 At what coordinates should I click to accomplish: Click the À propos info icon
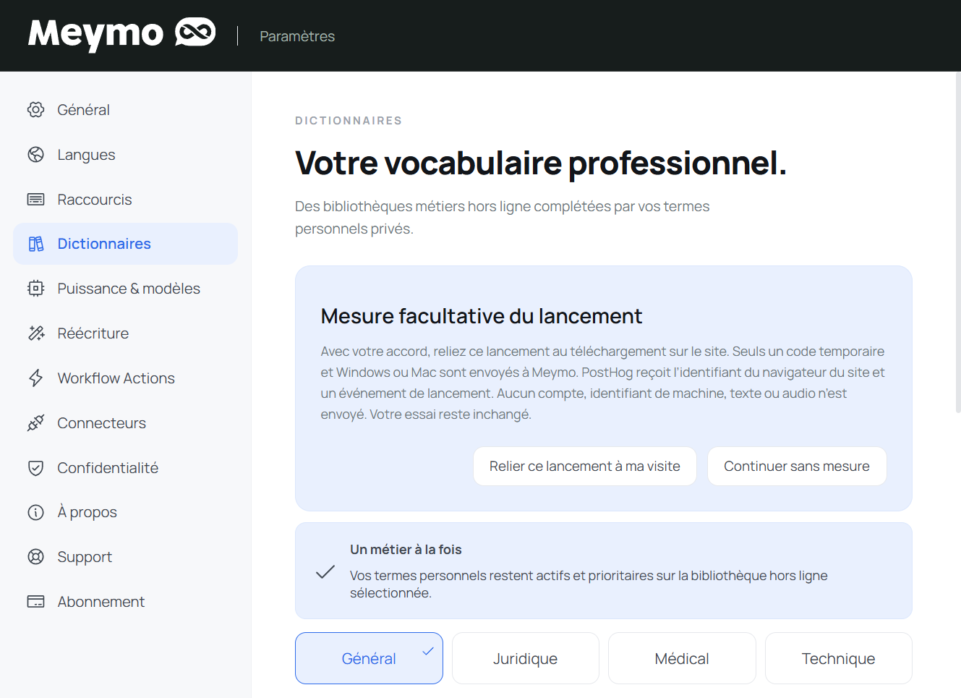pyautogui.click(x=35, y=512)
